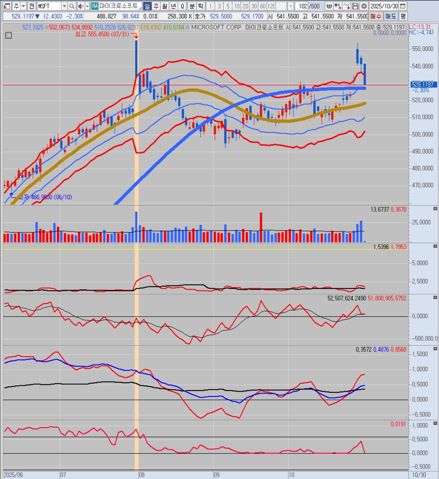The height and width of the screenshot is (479, 439).
Task: Click the add candle indicator icon
Action: click(x=338, y=6)
